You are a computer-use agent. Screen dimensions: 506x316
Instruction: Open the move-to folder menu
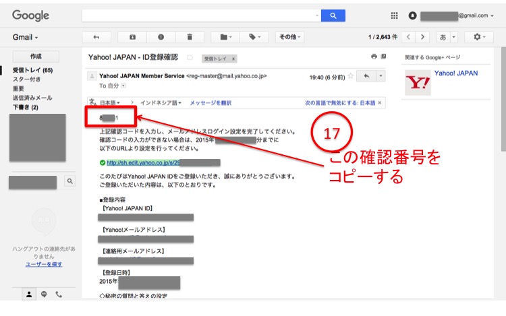tap(225, 37)
